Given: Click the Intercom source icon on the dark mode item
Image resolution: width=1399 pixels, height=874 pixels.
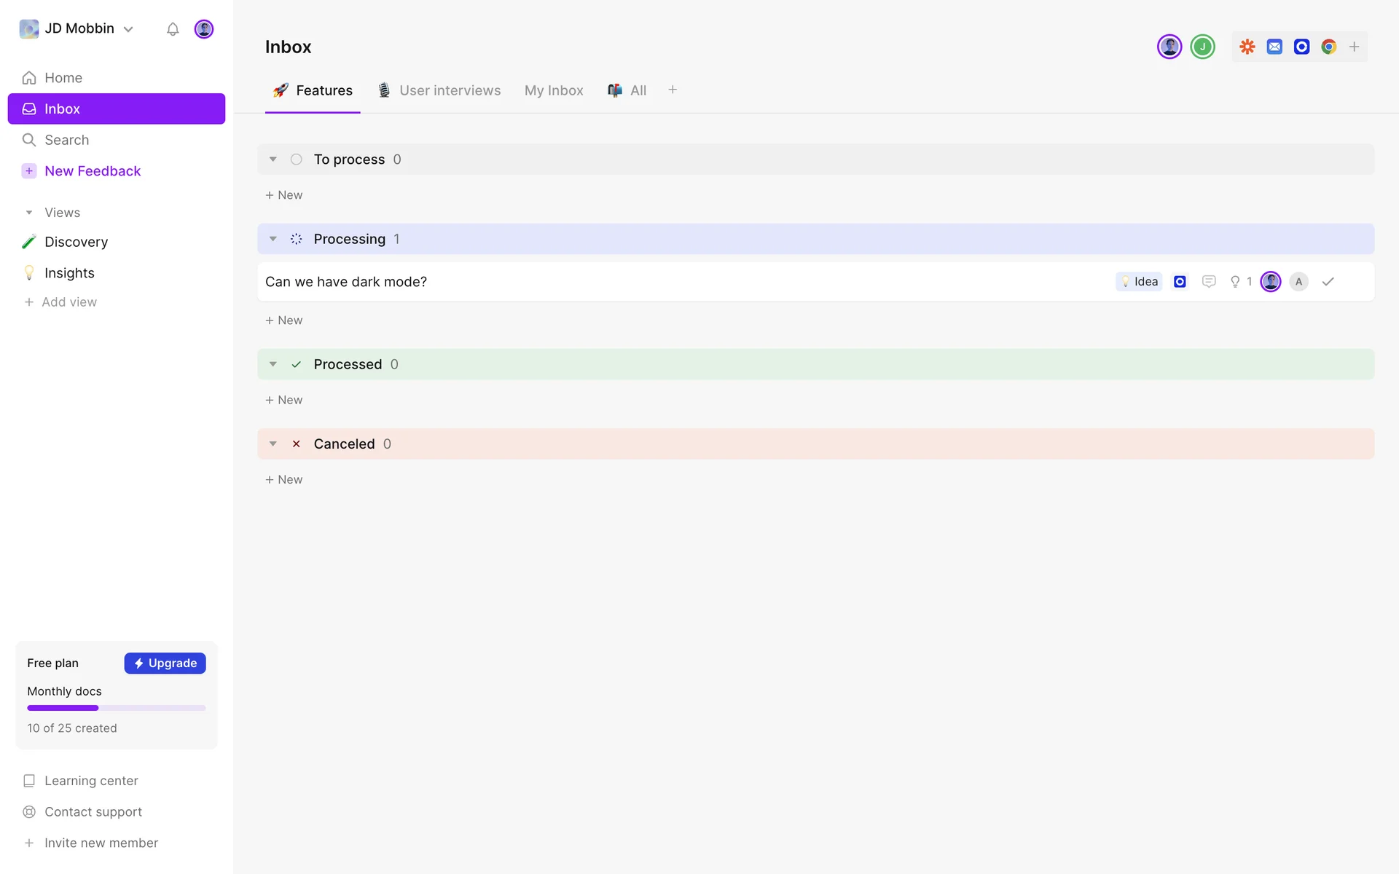Looking at the screenshot, I should click(1180, 282).
